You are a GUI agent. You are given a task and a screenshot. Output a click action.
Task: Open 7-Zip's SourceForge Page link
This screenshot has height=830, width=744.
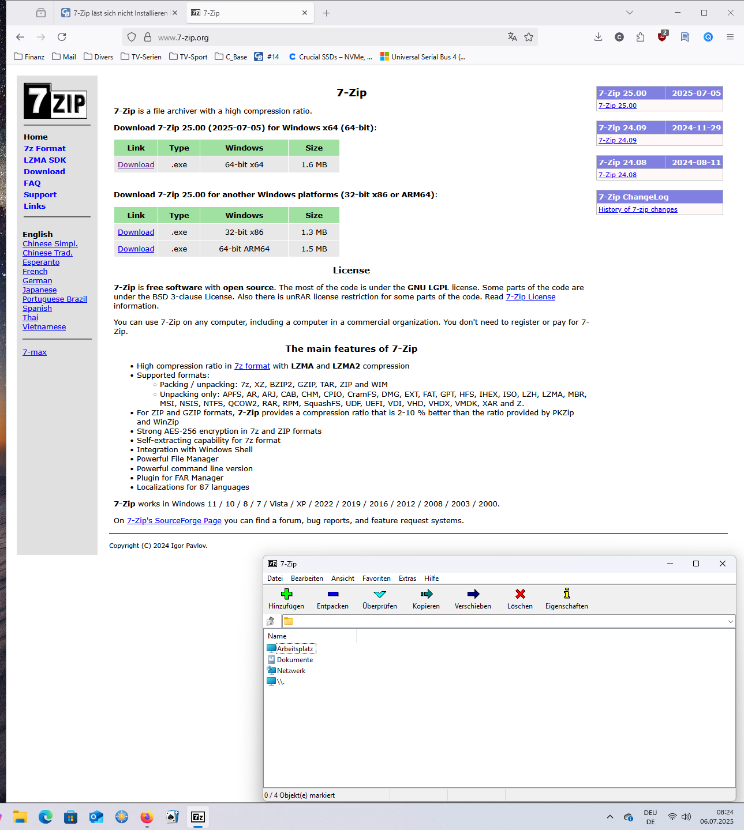[174, 520]
